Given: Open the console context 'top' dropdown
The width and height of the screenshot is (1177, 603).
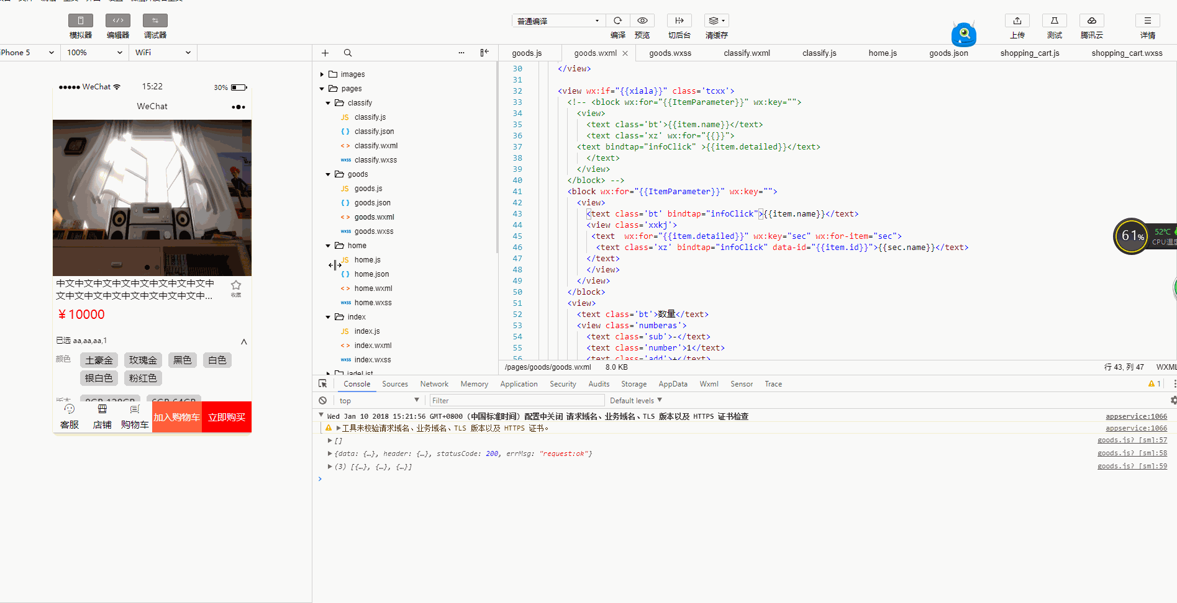Looking at the screenshot, I should (x=379, y=401).
